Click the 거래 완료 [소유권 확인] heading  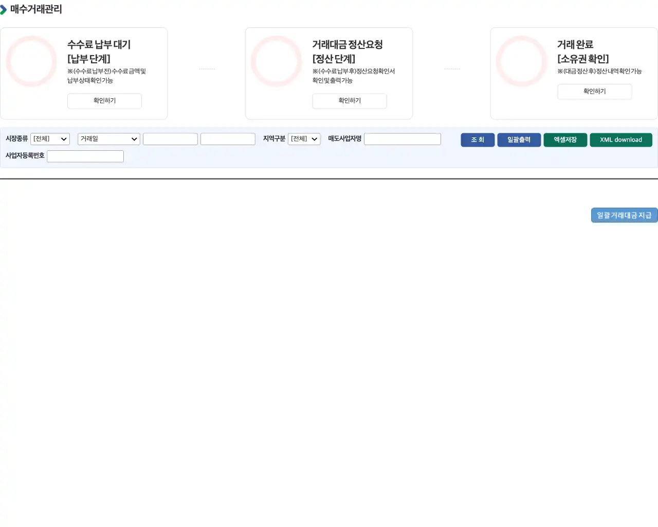583,51
